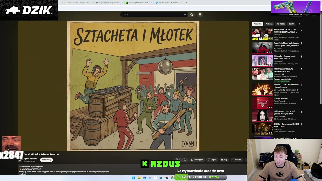Open Life is a Highway video thumbnail
The width and height of the screenshot is (322, 181).
262,103
